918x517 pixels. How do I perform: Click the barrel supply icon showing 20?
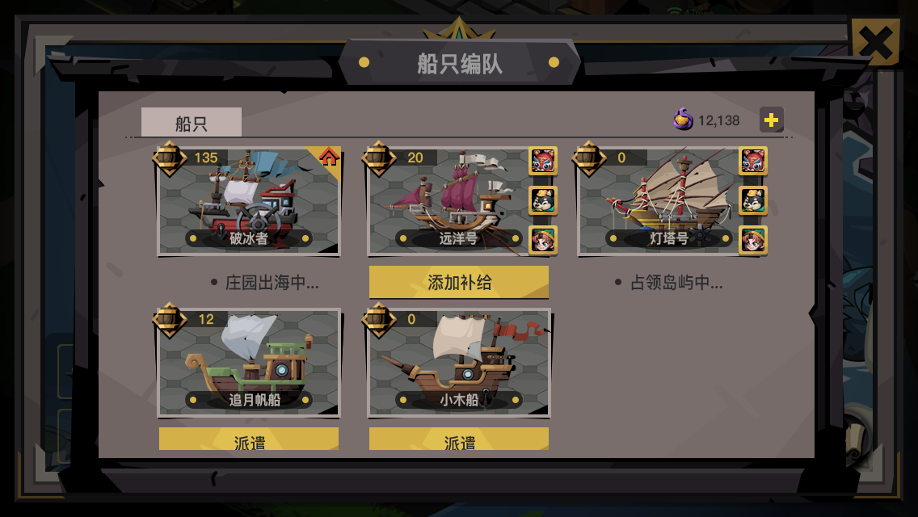pyautogui.click(x=379, y=158)
